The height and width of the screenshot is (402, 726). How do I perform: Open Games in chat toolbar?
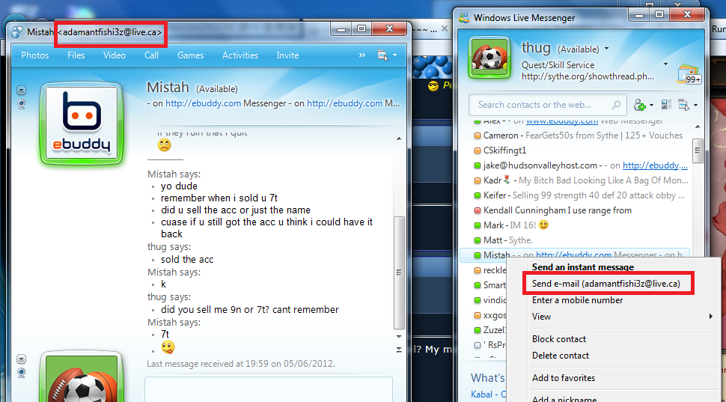click(x=190, y=55)
